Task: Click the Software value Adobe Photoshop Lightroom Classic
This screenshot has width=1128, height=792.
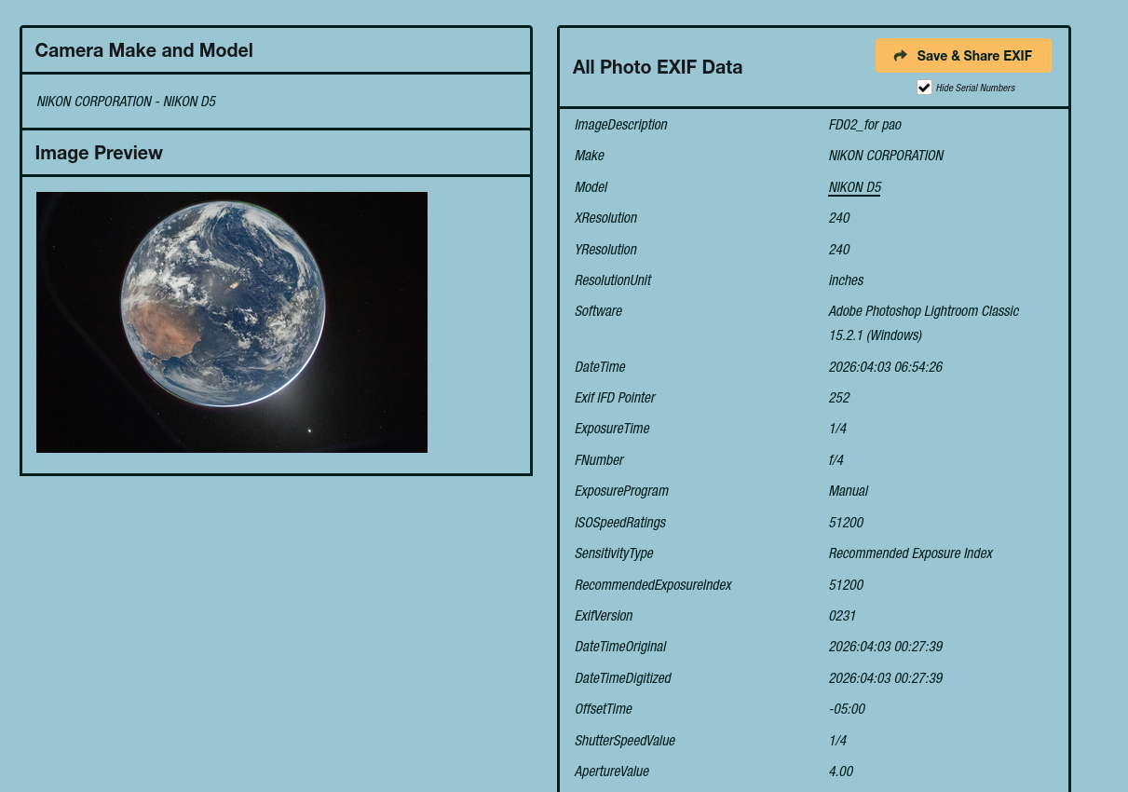Action: coord(924,323)
